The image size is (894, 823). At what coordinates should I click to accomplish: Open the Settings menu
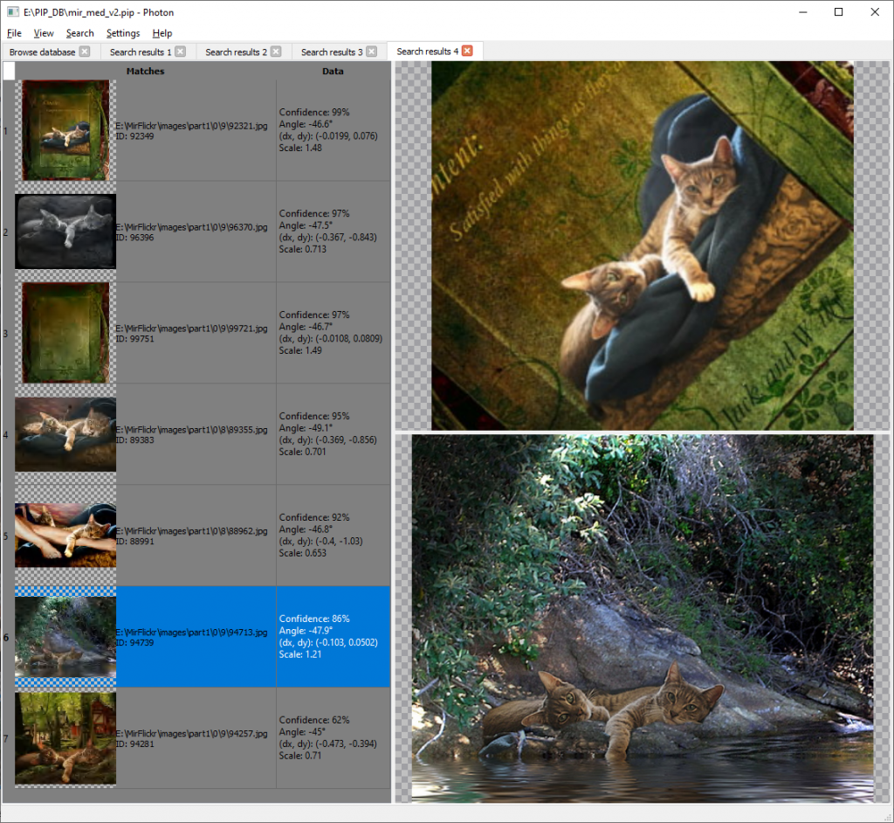tap(123, 33)
